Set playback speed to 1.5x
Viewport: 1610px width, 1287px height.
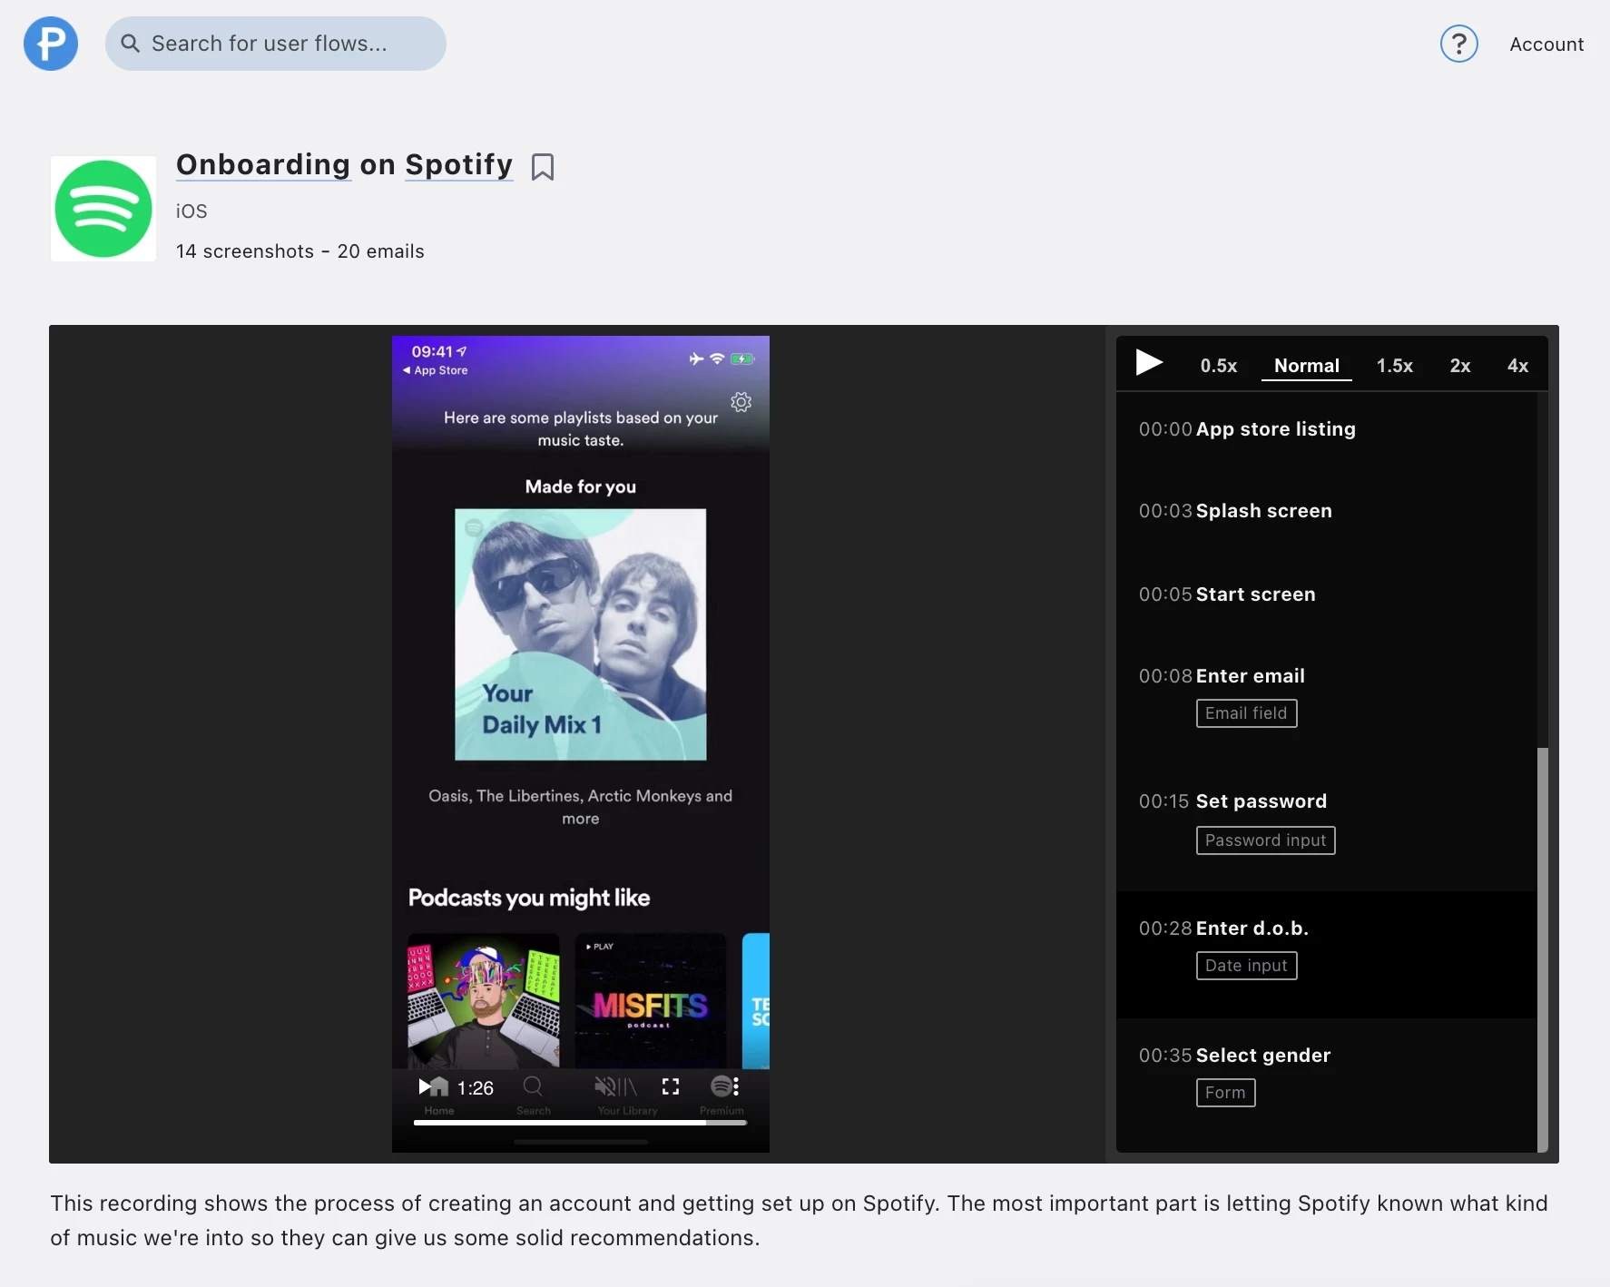(1394, 366)
